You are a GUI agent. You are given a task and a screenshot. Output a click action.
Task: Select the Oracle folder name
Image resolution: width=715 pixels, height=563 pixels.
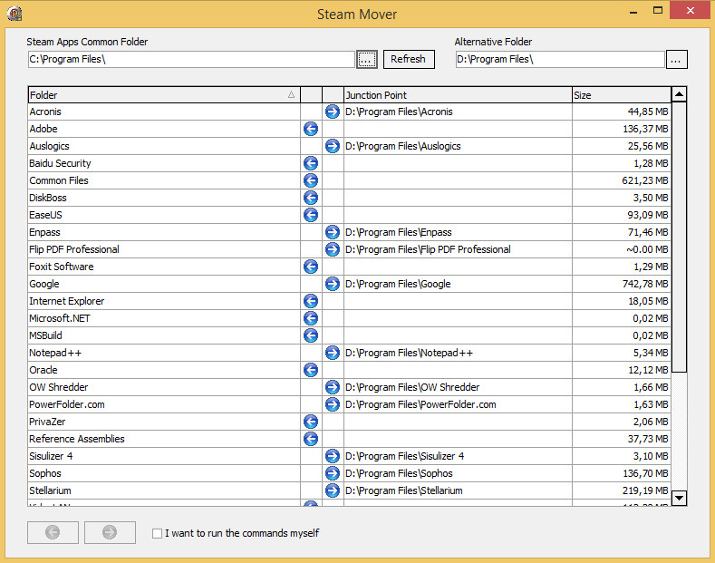click(x=43, y=370)
